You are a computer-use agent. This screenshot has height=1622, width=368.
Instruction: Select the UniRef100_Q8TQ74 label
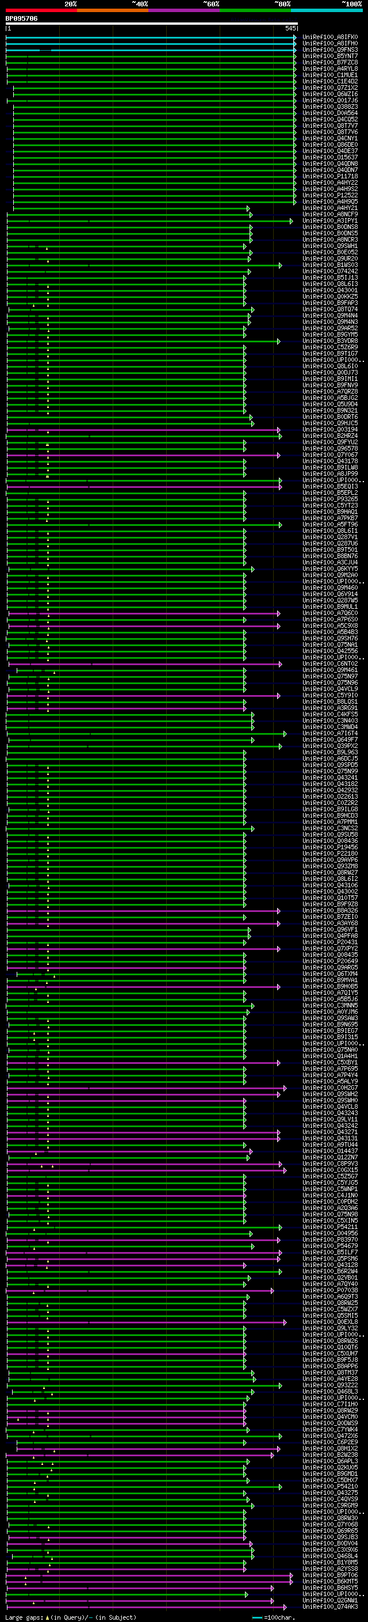click(x=329, y=309)
